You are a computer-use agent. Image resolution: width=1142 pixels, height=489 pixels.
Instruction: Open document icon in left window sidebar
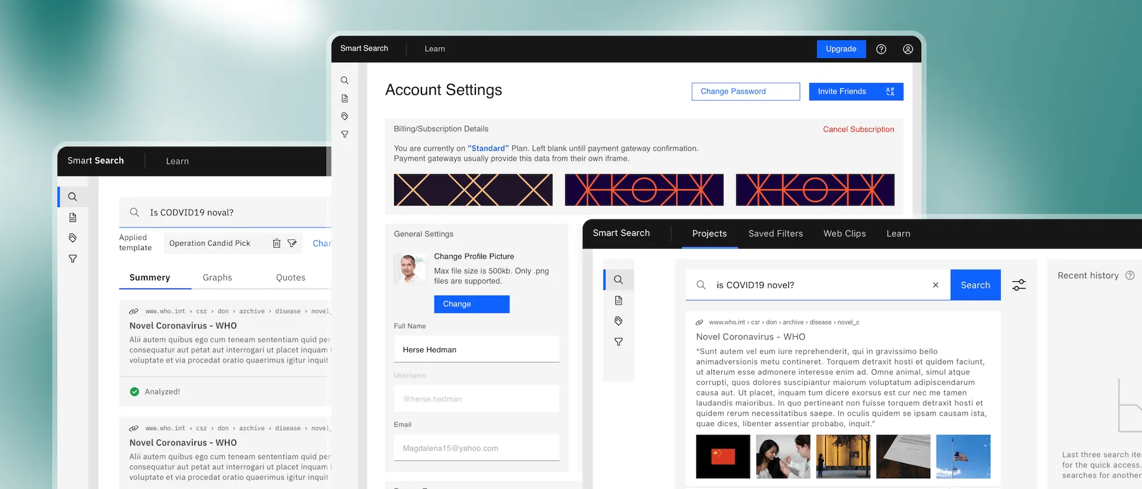tap(73, 218)
